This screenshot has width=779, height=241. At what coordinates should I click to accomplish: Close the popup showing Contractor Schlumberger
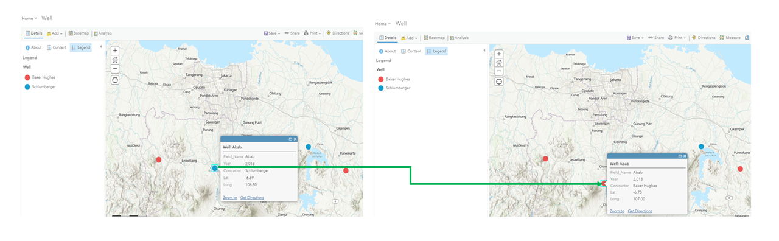(295, 139)
